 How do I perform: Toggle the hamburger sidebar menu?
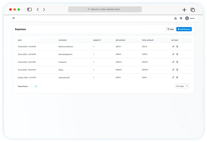[x=14, y=18]
